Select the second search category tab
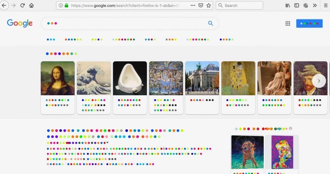The height and width of the screenshot is (174, 330). (73, 40)
